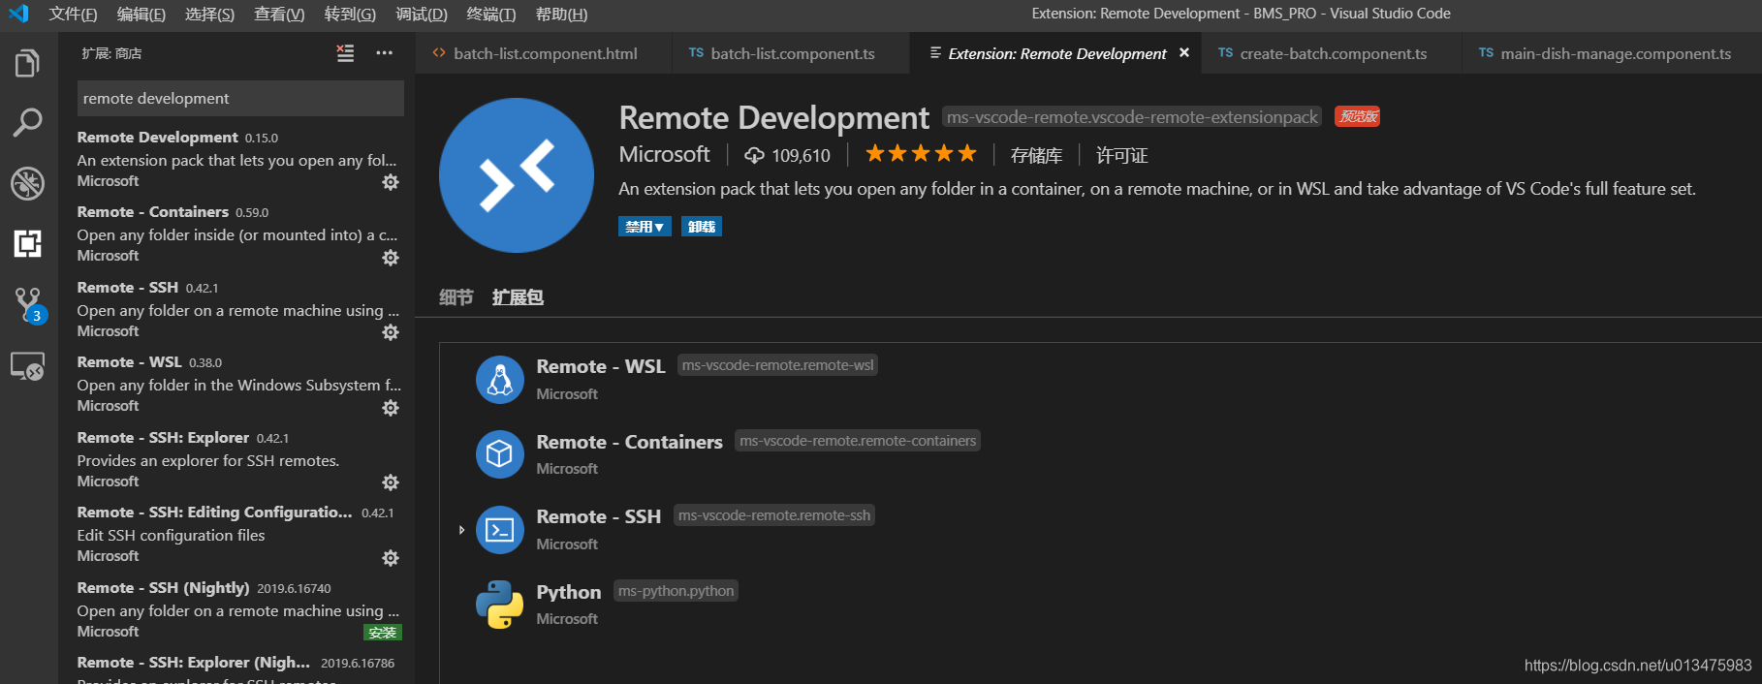
Task: Click the Remote Development extension logo
Action: tap(517, 175)
